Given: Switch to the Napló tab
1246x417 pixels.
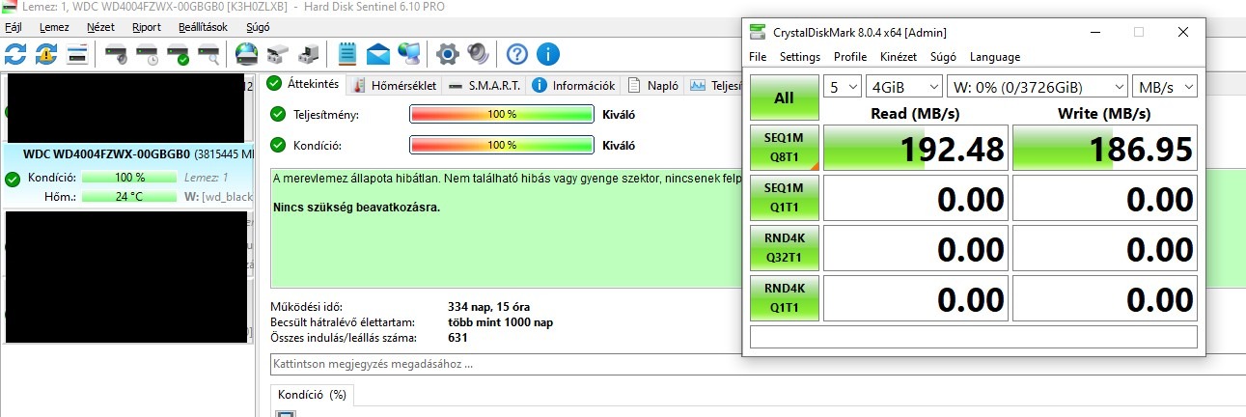Looking at the screenshot, I should 653,85.
